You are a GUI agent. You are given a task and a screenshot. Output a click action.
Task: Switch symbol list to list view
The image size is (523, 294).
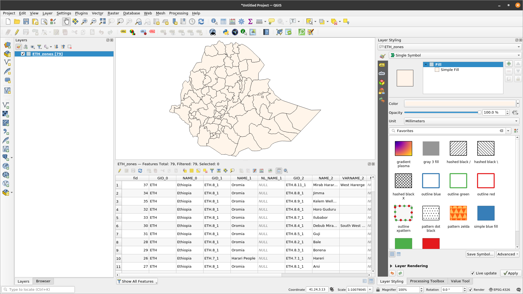tap(399, 254)
